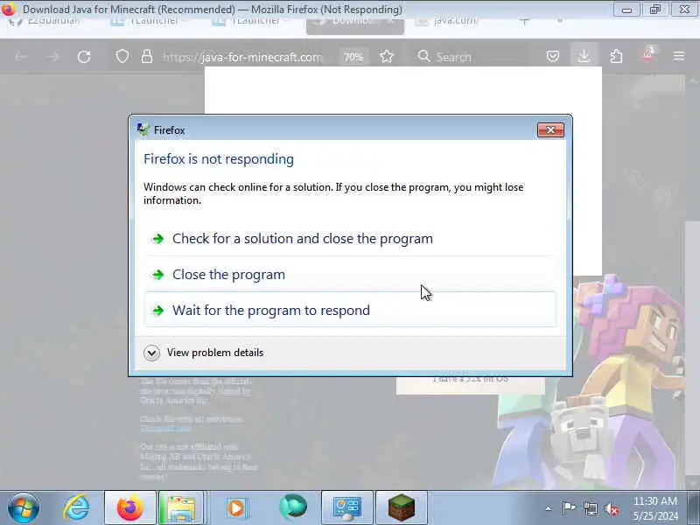Screen dimensions: 700x525
Task: Click the tracking protection shield icon
Action: [122, 57]
